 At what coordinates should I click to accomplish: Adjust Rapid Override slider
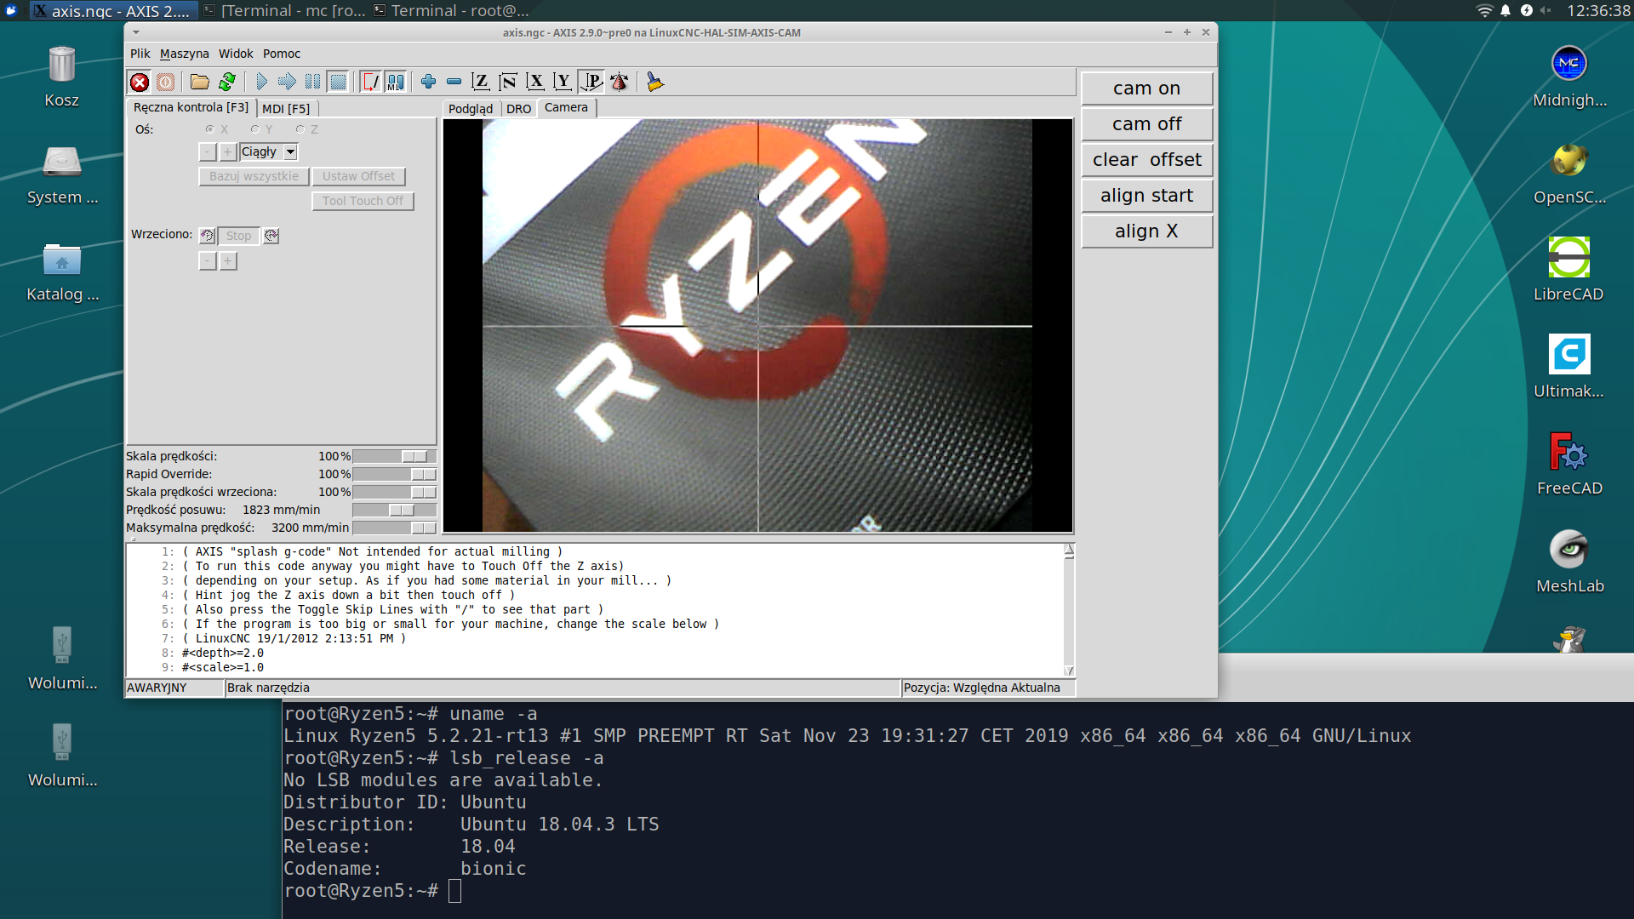394,474
